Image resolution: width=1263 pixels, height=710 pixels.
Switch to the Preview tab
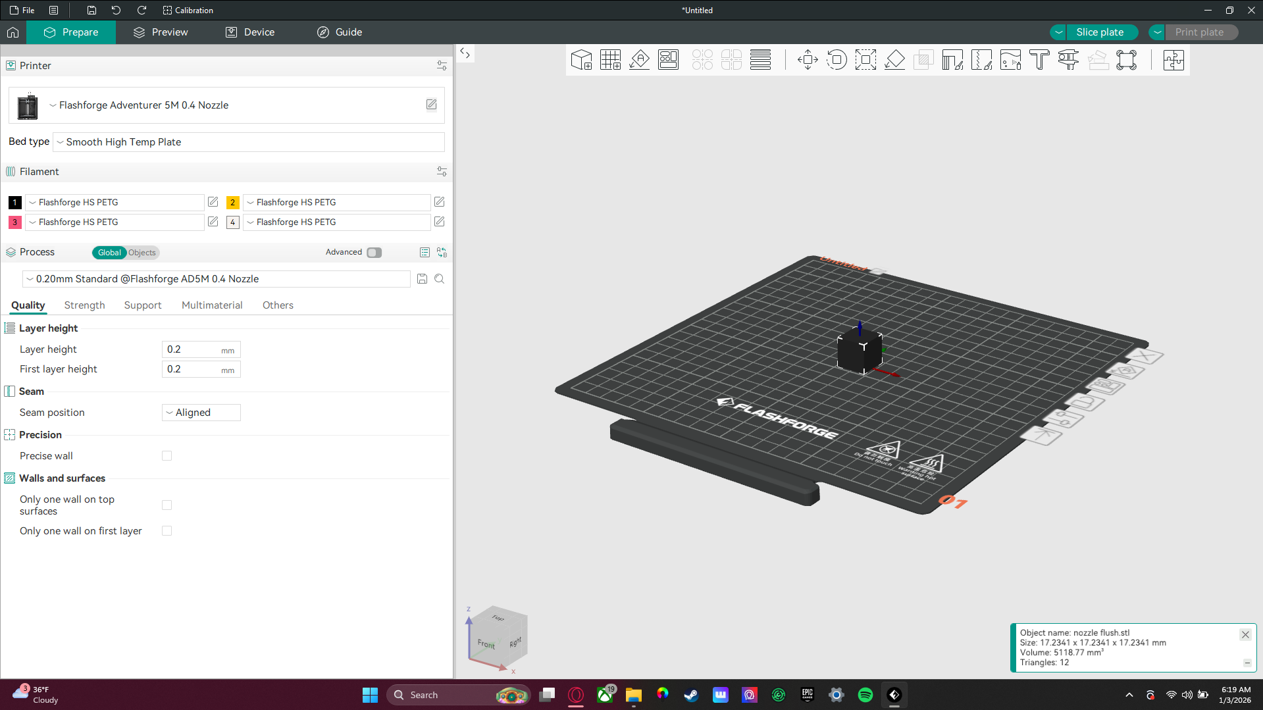coord(161,32)
